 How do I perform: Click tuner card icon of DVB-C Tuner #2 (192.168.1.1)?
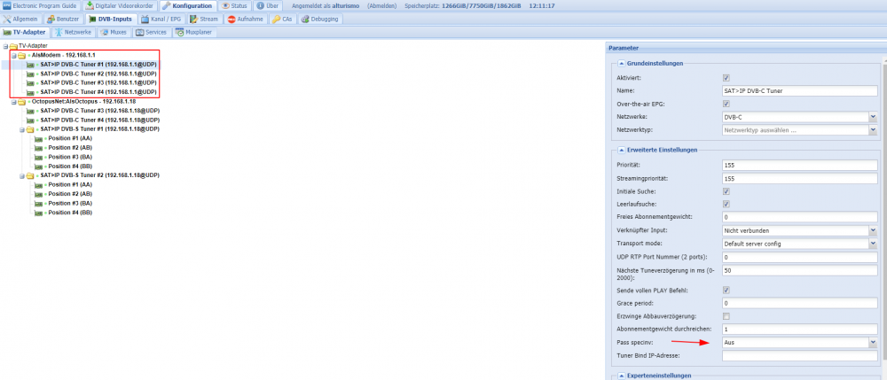pos(30,74)
